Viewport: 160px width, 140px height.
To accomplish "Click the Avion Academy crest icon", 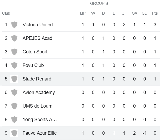I will [14, 92].
